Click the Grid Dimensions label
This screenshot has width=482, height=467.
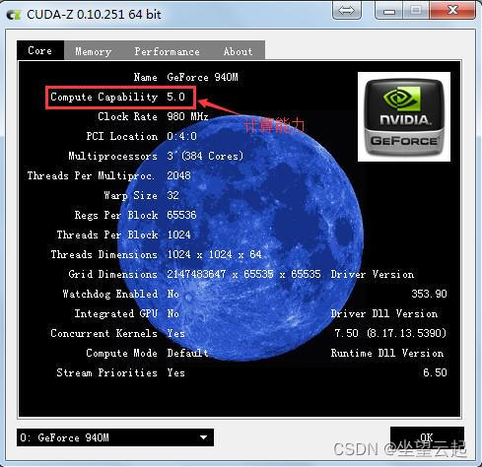(113, 274)
